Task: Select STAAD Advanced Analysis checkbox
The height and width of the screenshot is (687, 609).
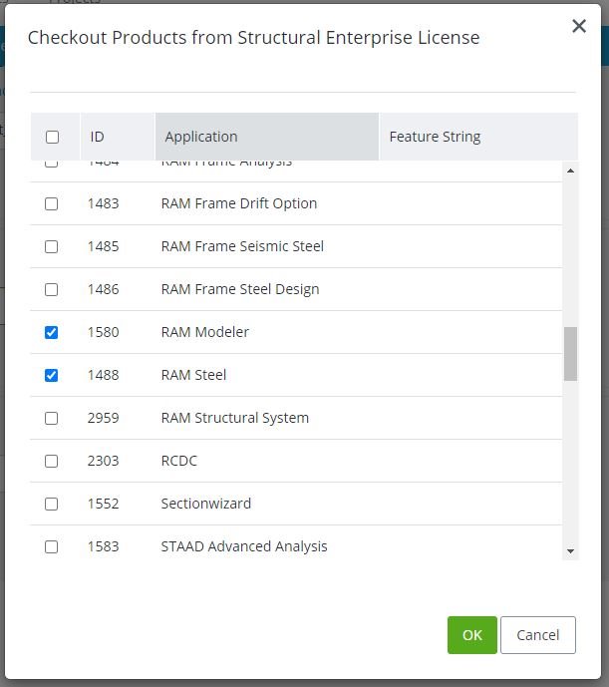Action: [x=52, y=546]
